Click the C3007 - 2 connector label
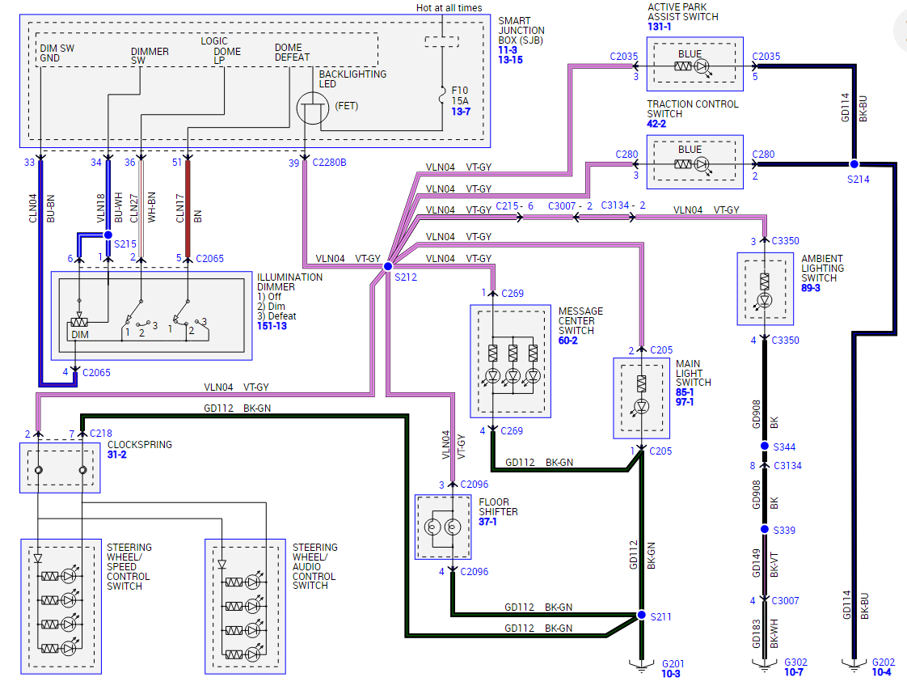907x690 pixels. (570, 206)
